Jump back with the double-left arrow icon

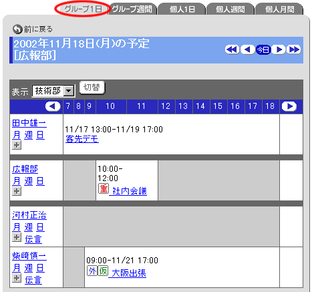tap(232, 49)
